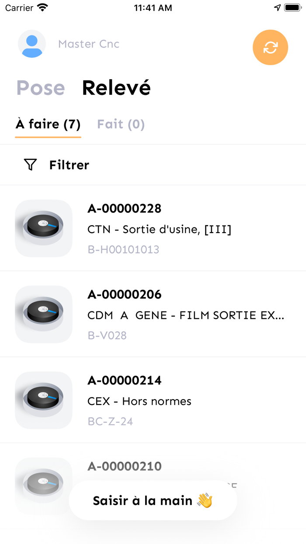This screenshot has height=544, width=306.
Task: Tap the Saisir à la main button
Action: tap(153, 500)
